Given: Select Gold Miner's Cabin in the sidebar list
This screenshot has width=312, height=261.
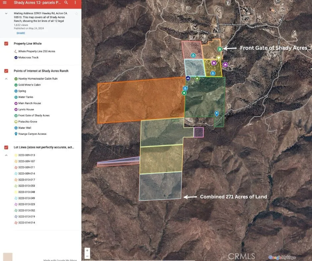Looking at the screenshot, I should (x=29, y=85).
